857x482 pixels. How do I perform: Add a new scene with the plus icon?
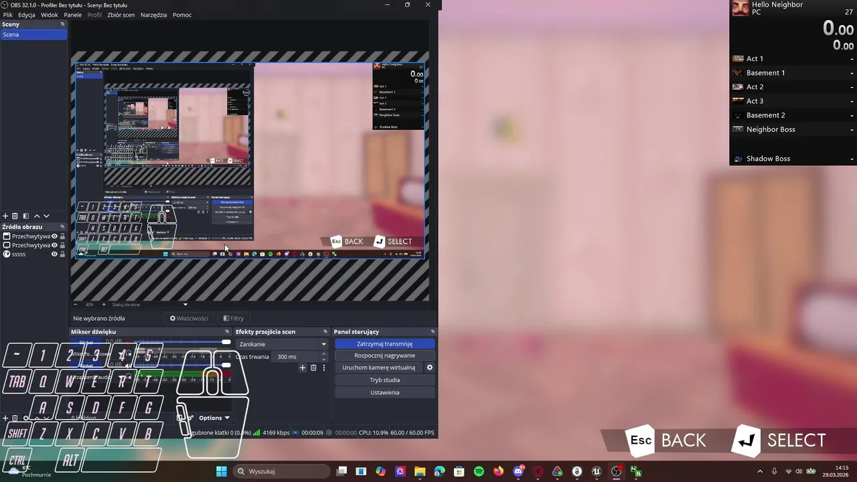pyautogui.click(x=5, y=216)
